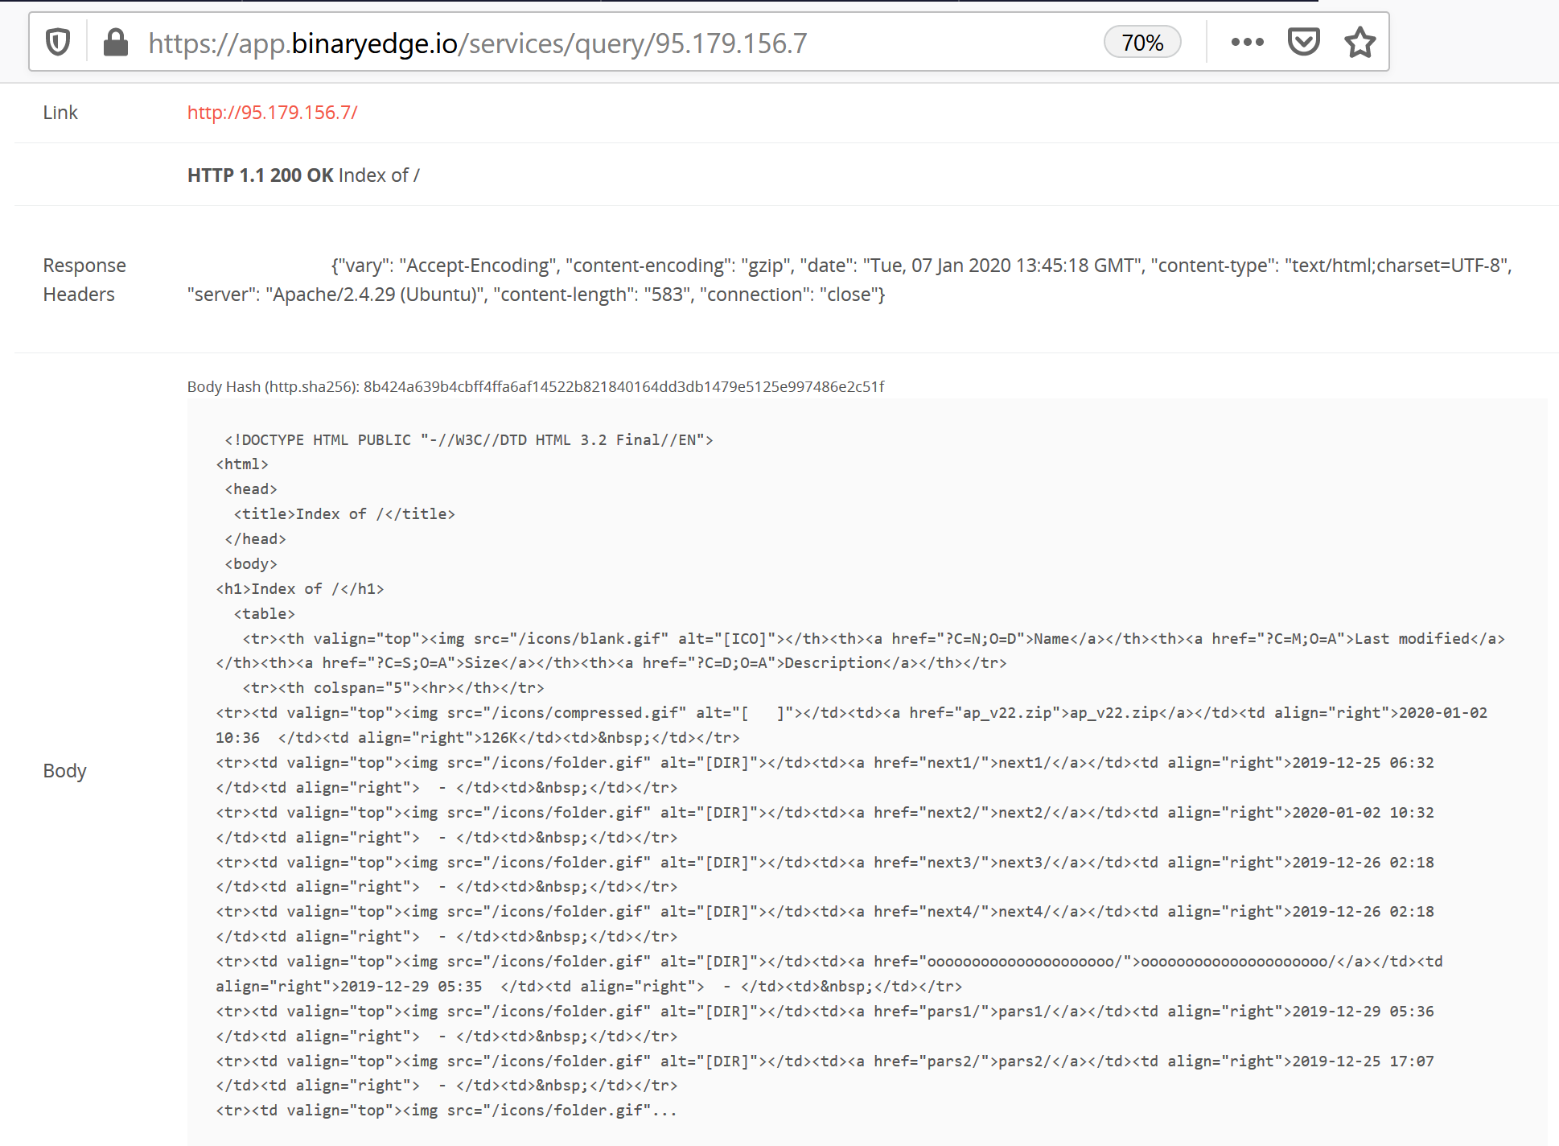Screen dimensions: 1559x1146
Task: Click the tracking protection shield icon
Action: (58, 43)
